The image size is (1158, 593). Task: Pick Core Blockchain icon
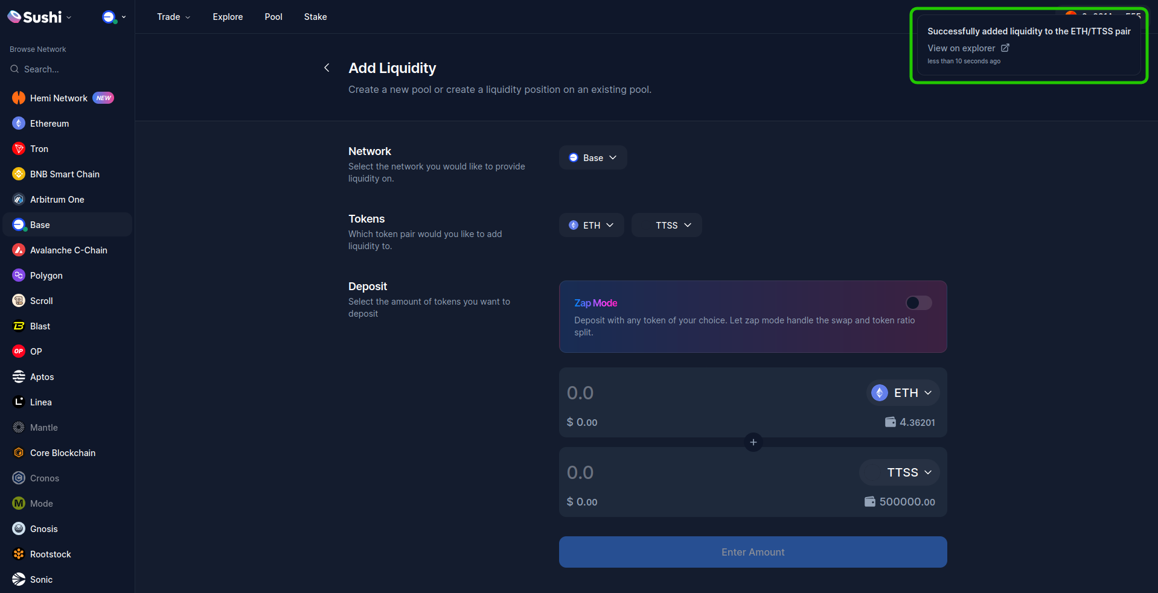point(19,452)
